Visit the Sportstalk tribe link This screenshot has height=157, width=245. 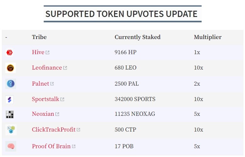point(46,99)
